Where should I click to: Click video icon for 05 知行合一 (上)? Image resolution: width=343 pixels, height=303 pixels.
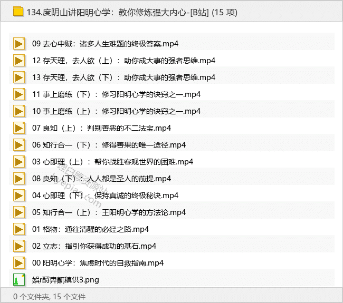(x=19, y=212)
